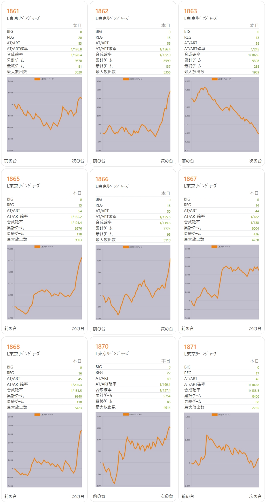Click the 1863 payout graph thumbnail

coord(222,114)
